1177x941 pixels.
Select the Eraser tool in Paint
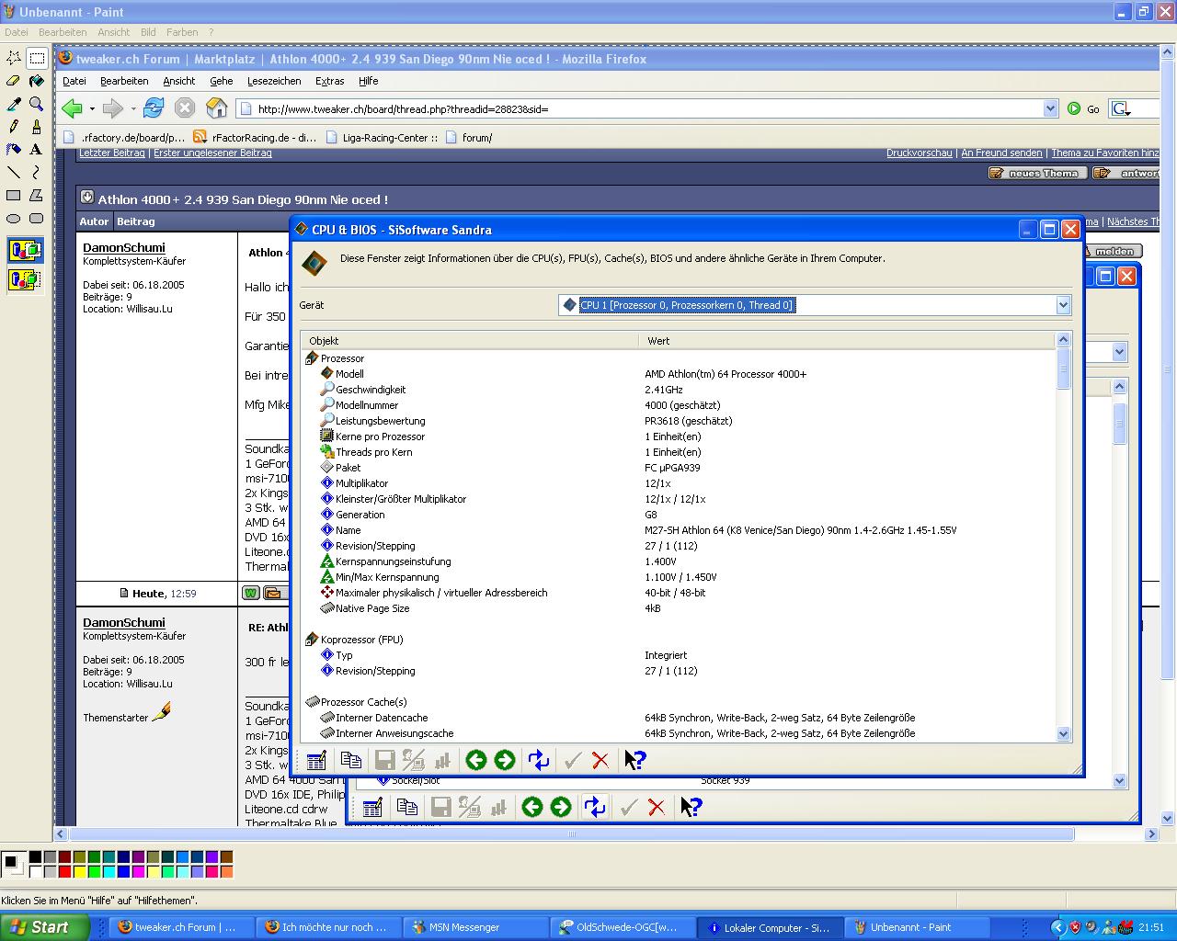click(14, 81)
